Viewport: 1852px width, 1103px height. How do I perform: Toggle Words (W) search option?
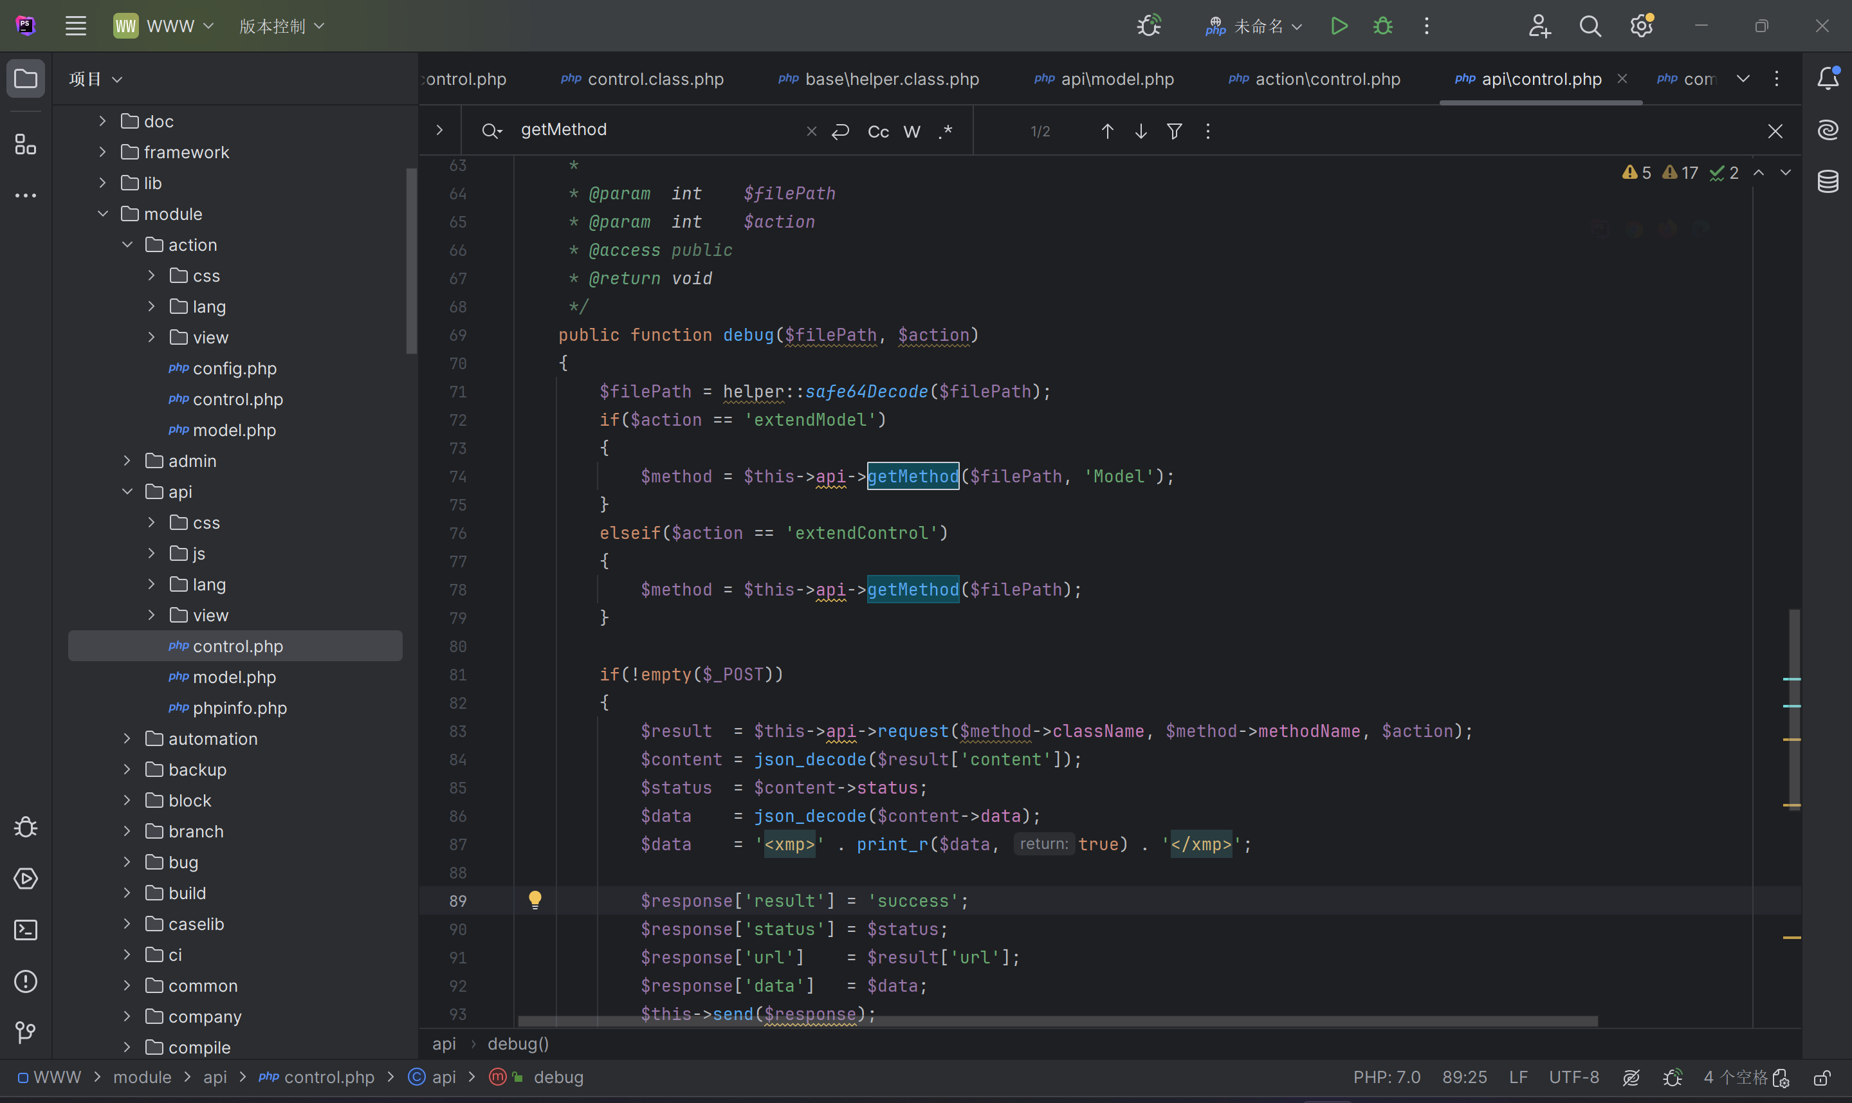pos(911,132)
